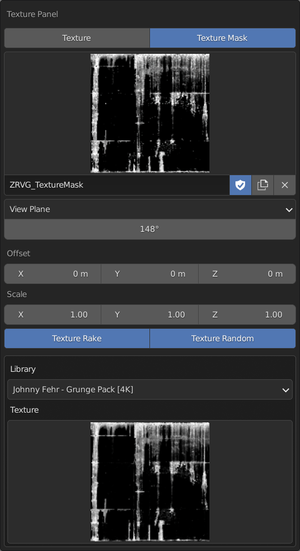Screen dimensions: 300x551
Task: Switch to the Texture Mask tab
Action: tap(222, 38)
